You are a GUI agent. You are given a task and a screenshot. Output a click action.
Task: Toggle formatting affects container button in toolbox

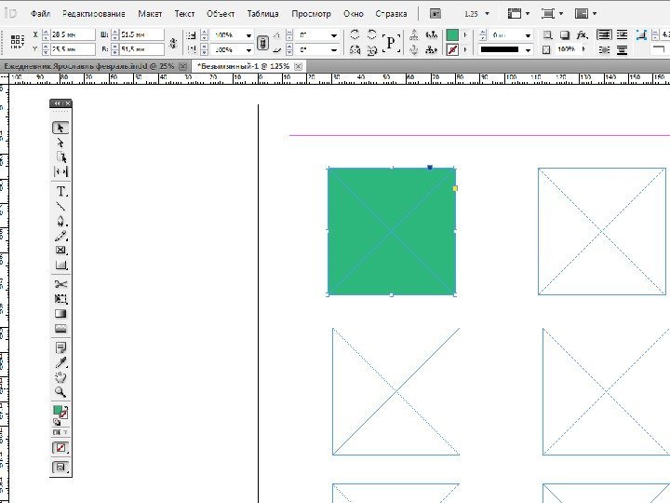pos(57,432)
